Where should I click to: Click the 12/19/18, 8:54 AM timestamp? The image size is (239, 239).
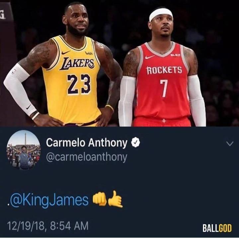pyautogui.click(x=48, y=226)
